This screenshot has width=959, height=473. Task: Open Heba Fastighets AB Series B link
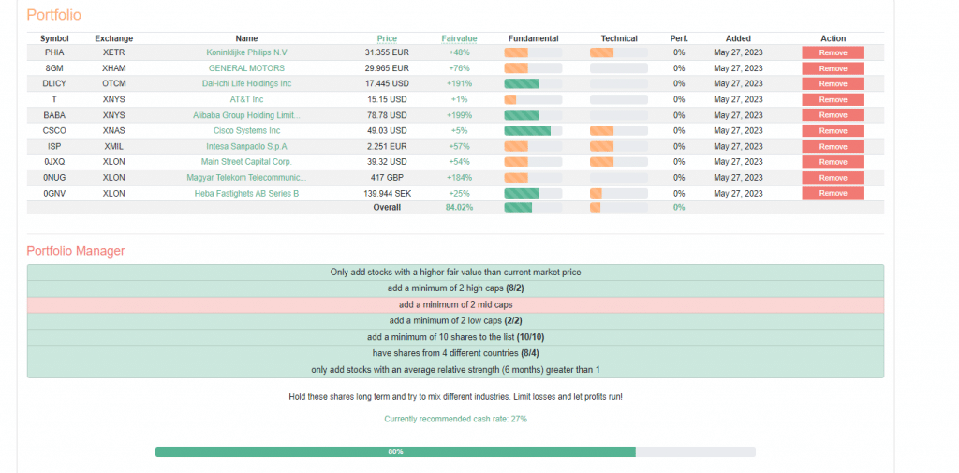[x=246, y=193]
